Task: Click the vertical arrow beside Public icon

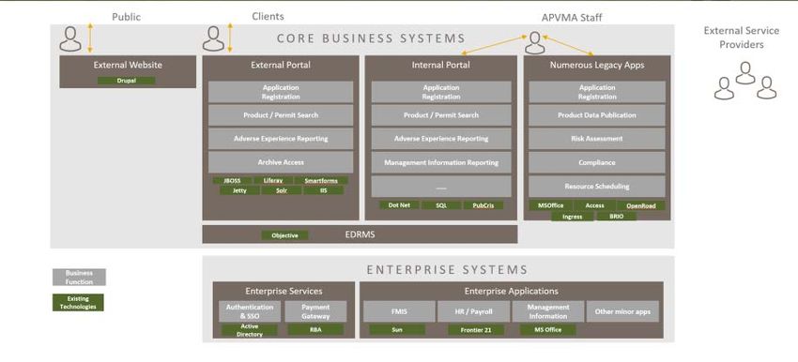Action: (90, 38)
